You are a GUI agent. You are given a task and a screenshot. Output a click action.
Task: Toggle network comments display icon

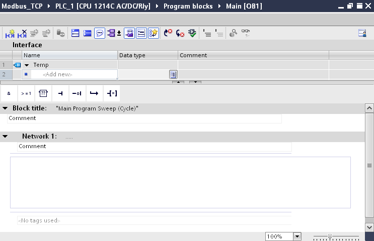pyautogui.click(x=141, y=33)
